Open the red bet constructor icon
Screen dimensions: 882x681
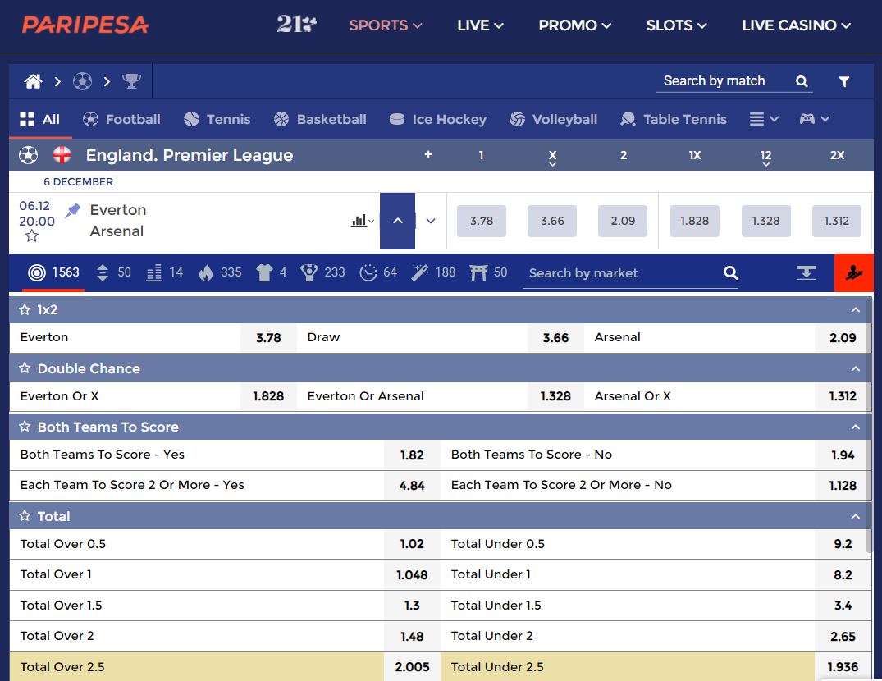pos(854,272)
